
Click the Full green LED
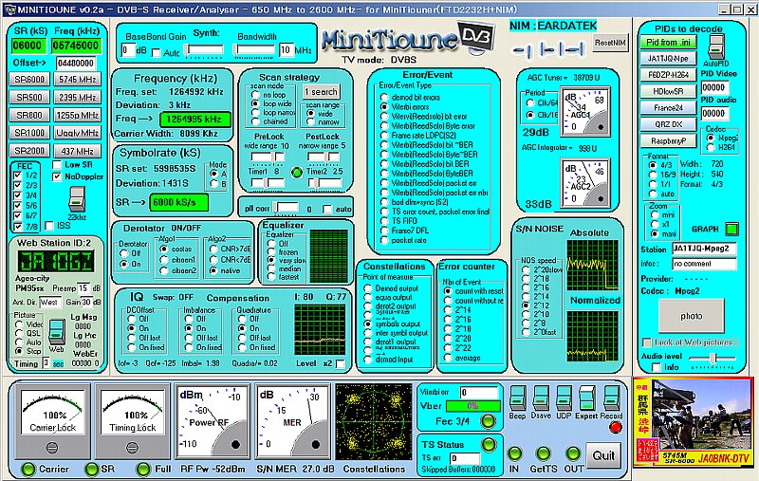pos(143,469)
